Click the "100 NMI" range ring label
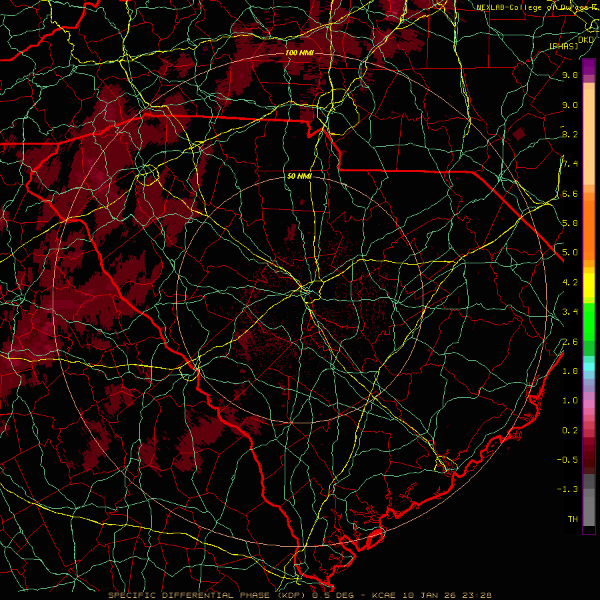Viewport: 600px width, 600px height. coord(299,53)
